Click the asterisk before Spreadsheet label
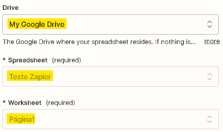The height and width of the screenshot is (132, 223). click(x=4, y=59)
